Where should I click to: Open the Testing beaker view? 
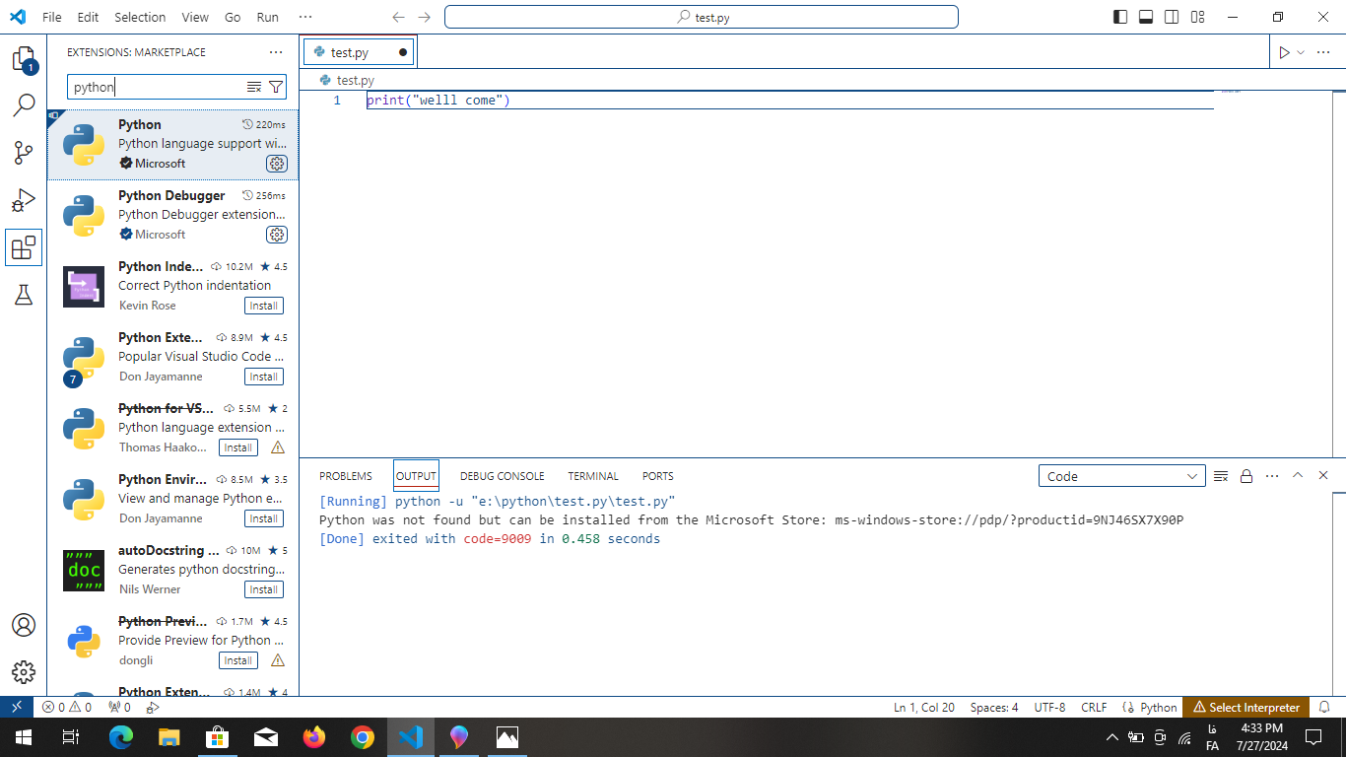click(24, 295)
